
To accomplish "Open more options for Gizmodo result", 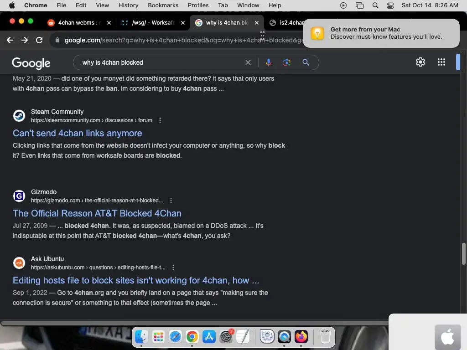I will (171, 201).
